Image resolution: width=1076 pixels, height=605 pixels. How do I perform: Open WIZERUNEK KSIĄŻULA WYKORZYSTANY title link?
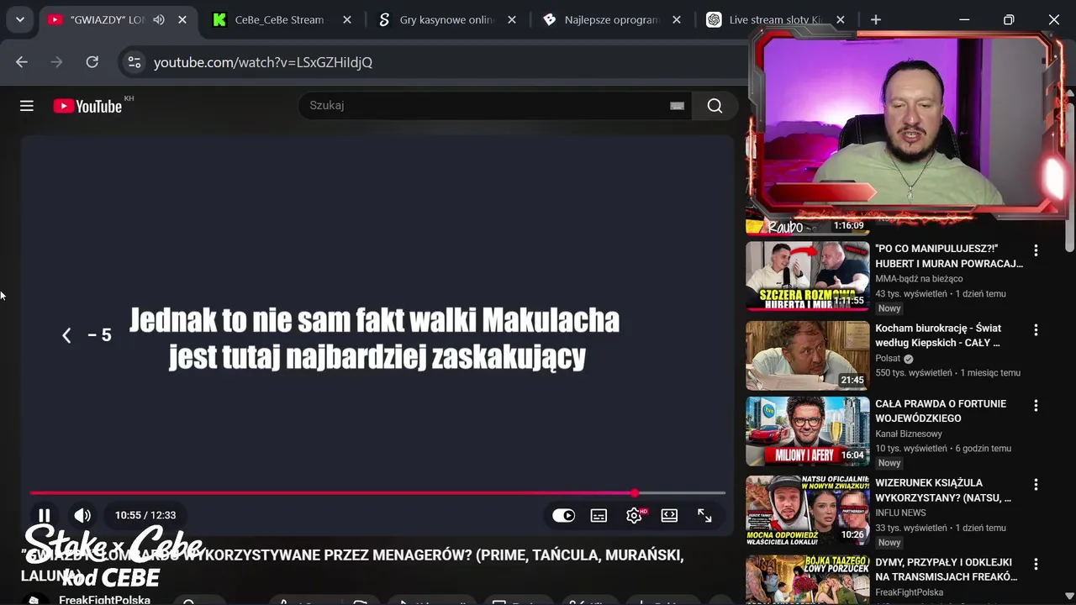[x=943, y=490]
